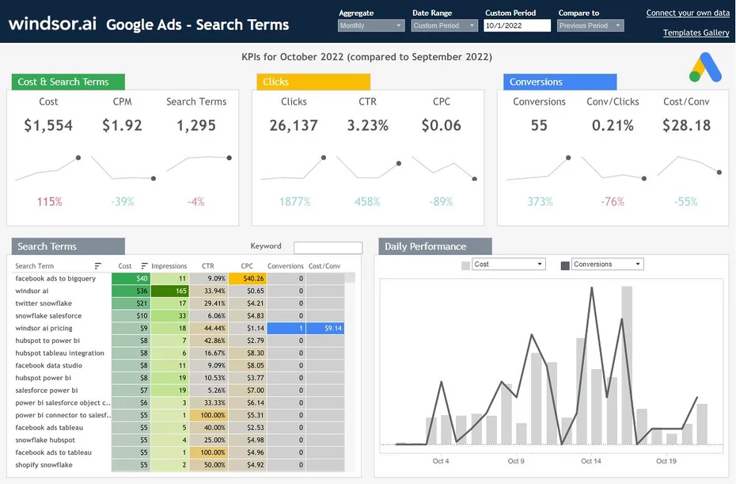Image resolution: width=736 pixels, height=484 pixels.
Task: Select the Daily Performance panel header
Action: 435,246
